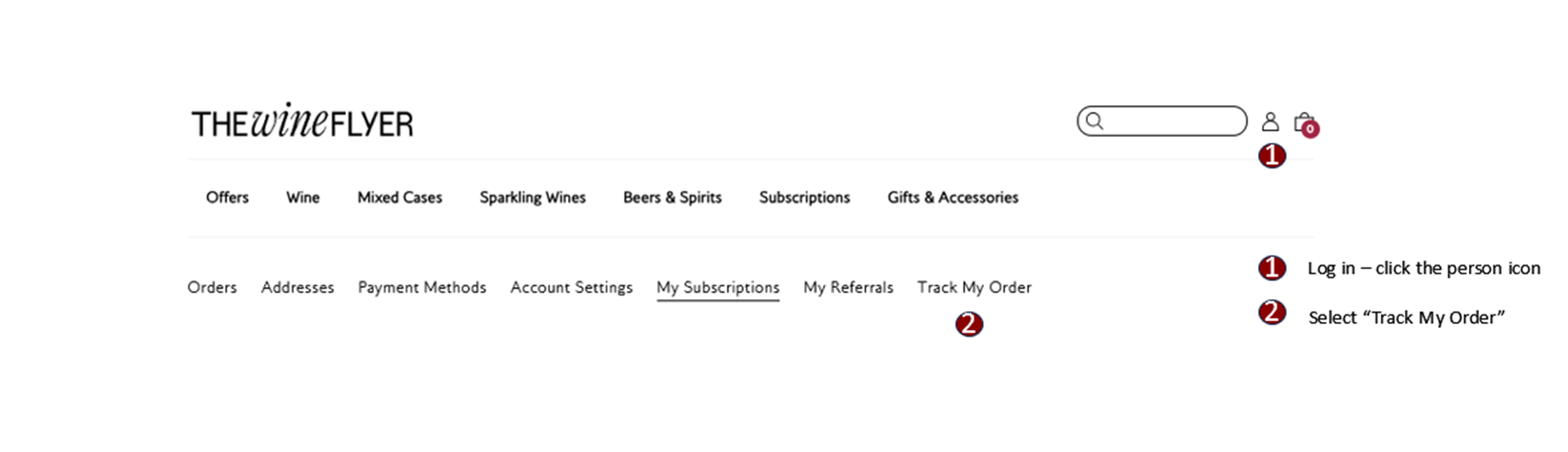Click the red cart count badge
Image resolution: width=1568 pixels, height=452 pixels.
(1310, 130)
